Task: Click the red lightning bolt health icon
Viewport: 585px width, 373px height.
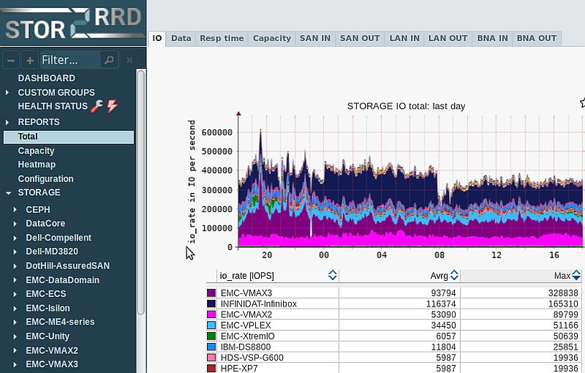Action: tap(112, 107)
